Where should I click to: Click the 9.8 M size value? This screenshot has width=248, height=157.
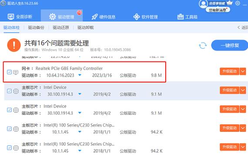156,75
